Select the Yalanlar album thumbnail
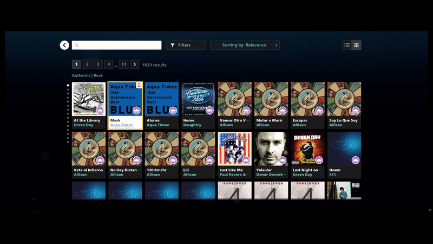This screenshot has width=433, height=244. tap(271, 149)
